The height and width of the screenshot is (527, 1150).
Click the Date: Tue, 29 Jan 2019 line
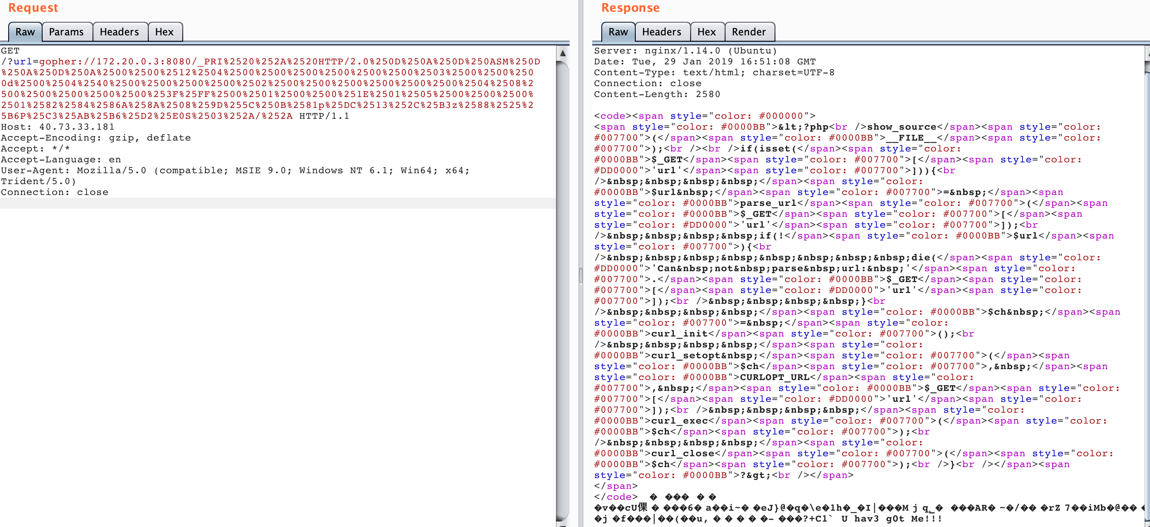point(705,62)
